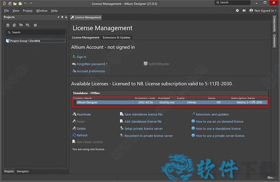
Task: Click the top-right Search box
Action: pyautogui.click(x=233, y=2)
